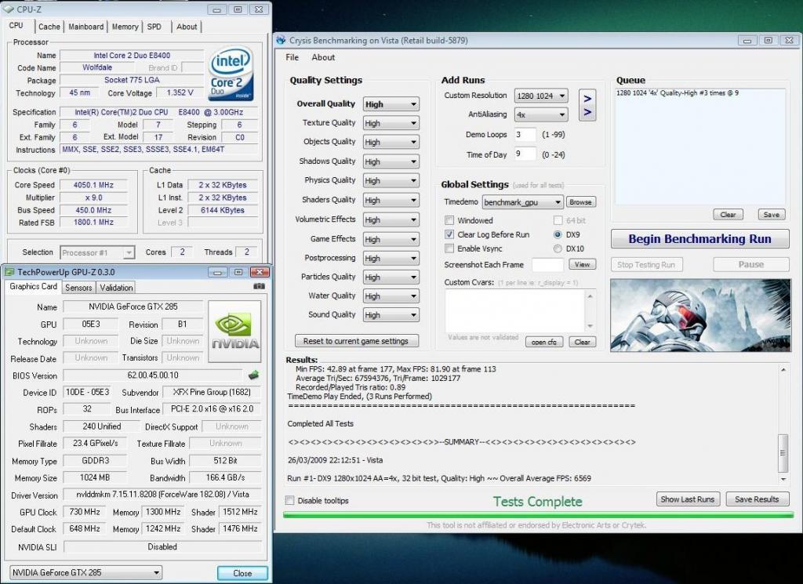Open the Particles Quality dropdown
This screenshot has width=803, height=584.
[x=391, y=277]
